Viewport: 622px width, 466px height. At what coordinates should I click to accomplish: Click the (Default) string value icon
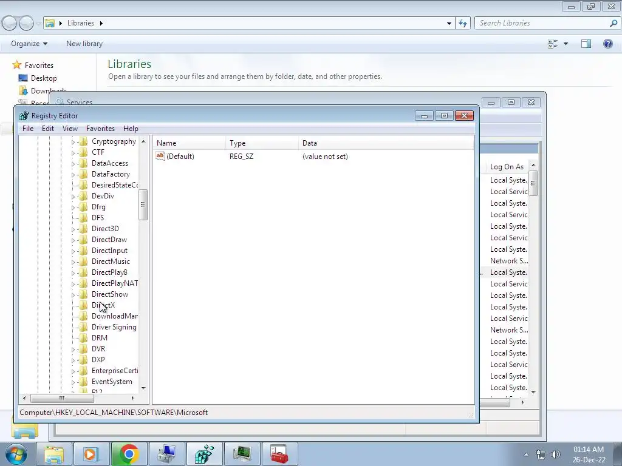coord(160,156)
